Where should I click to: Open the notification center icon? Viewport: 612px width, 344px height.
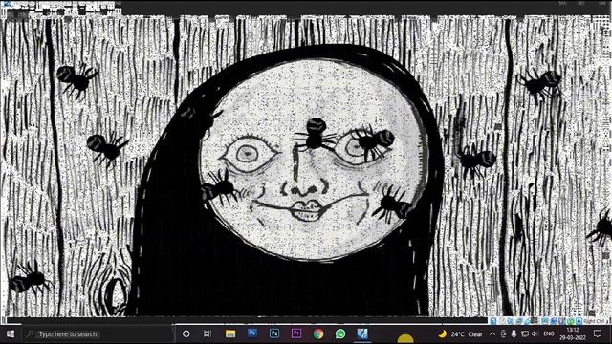(598, 333)
